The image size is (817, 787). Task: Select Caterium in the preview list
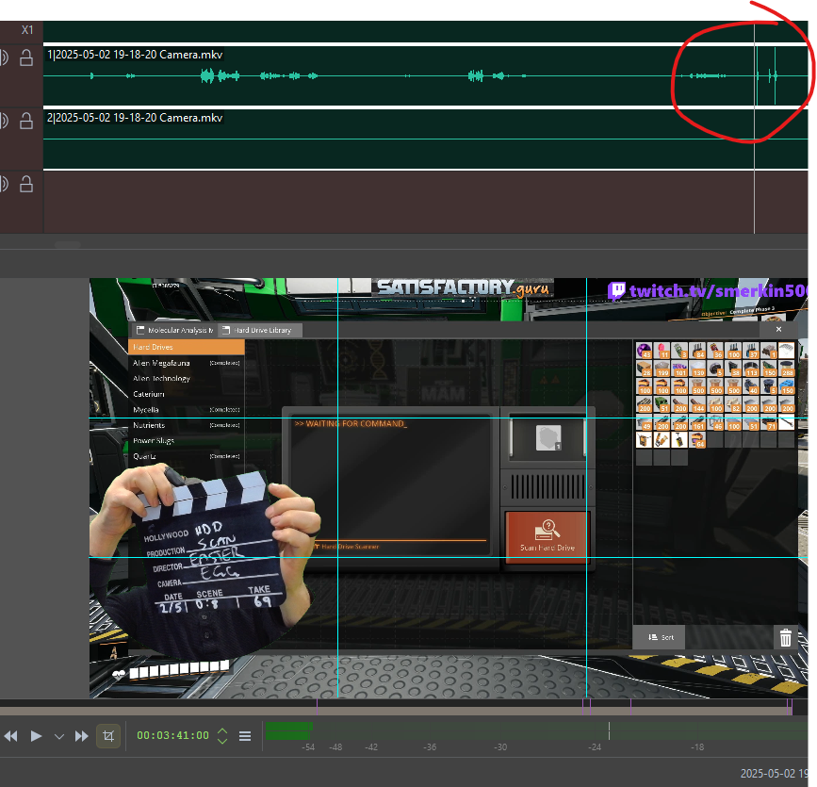pyautogui.click(x=186, y=394)
